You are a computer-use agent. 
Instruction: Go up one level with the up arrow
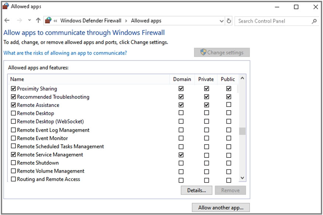[x=38, y=20]
